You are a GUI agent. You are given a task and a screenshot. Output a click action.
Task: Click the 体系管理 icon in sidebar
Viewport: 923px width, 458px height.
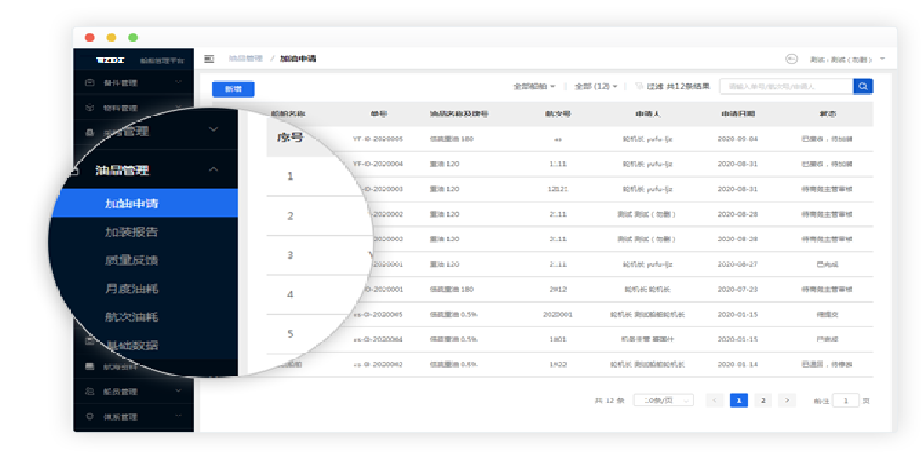point(89,416)
